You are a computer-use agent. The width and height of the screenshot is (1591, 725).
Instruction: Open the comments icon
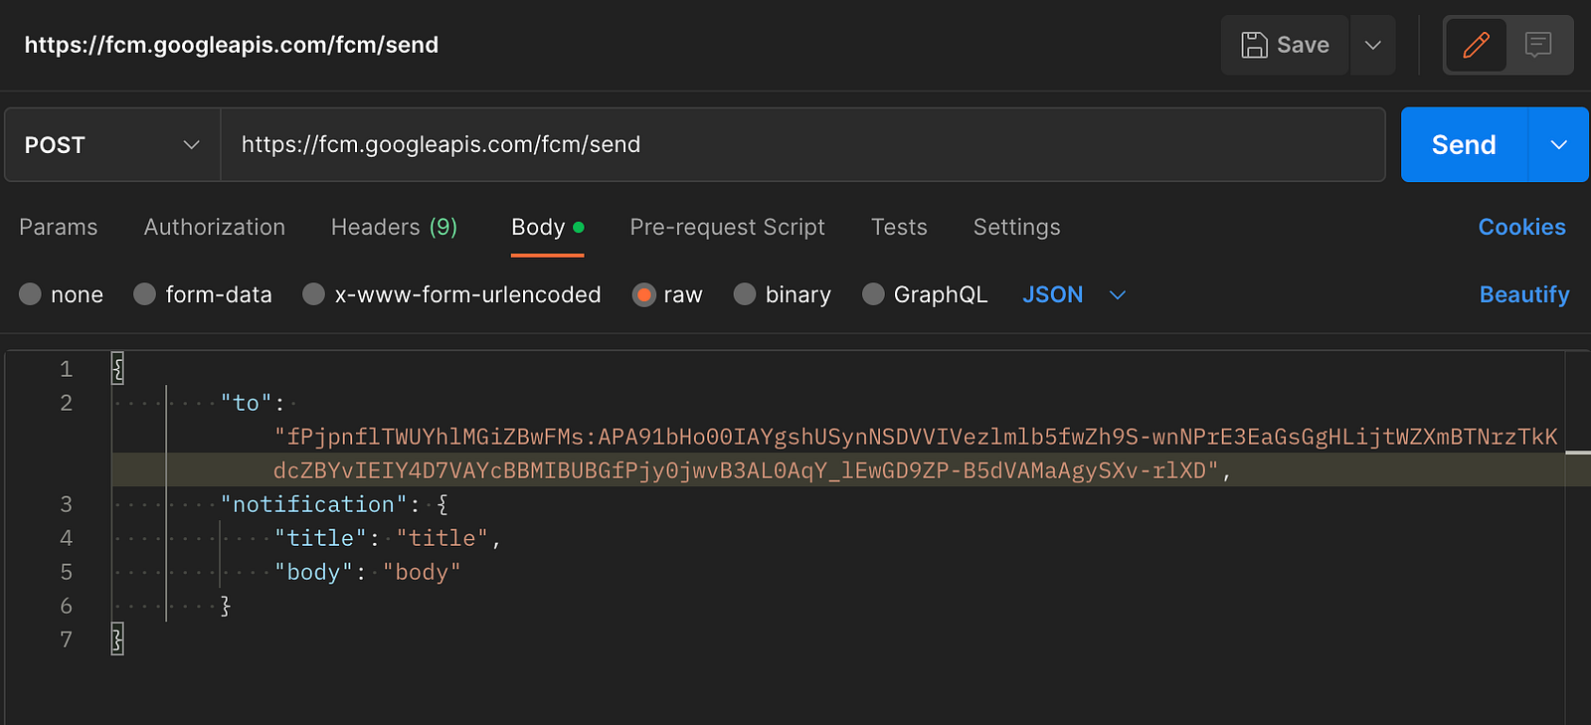(x=1538, y=45)
